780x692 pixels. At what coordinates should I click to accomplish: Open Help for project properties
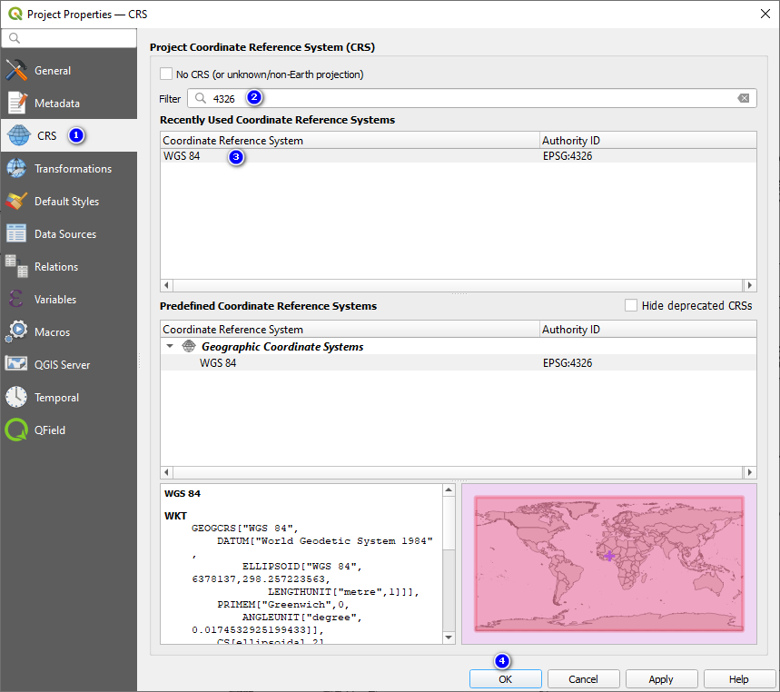[739, 679]
